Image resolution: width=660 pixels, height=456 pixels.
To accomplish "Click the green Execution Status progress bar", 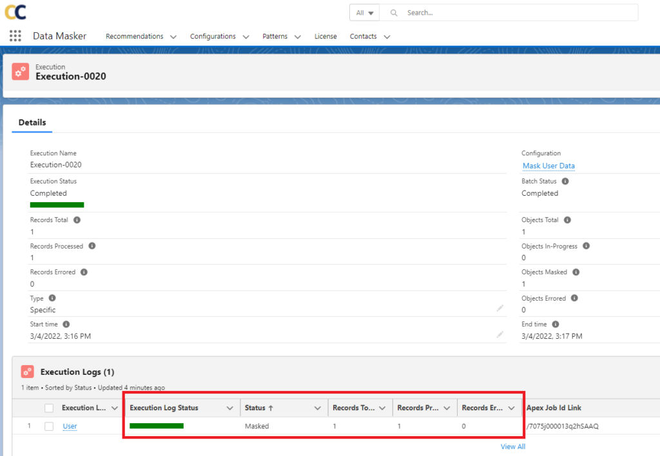I will click(57, 204).
